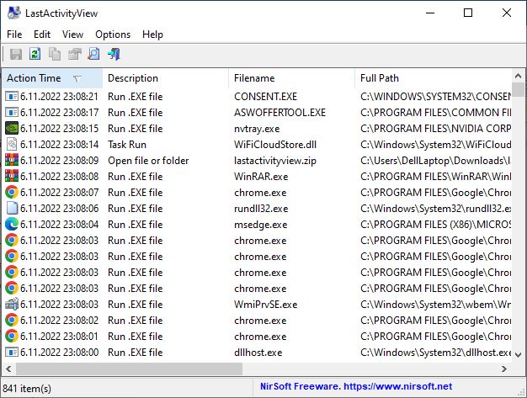527x398 pixels.
Task: Select the 'CONSENT.EXE' filename cell
Action: pyautogui.click(x=265, y=97)
